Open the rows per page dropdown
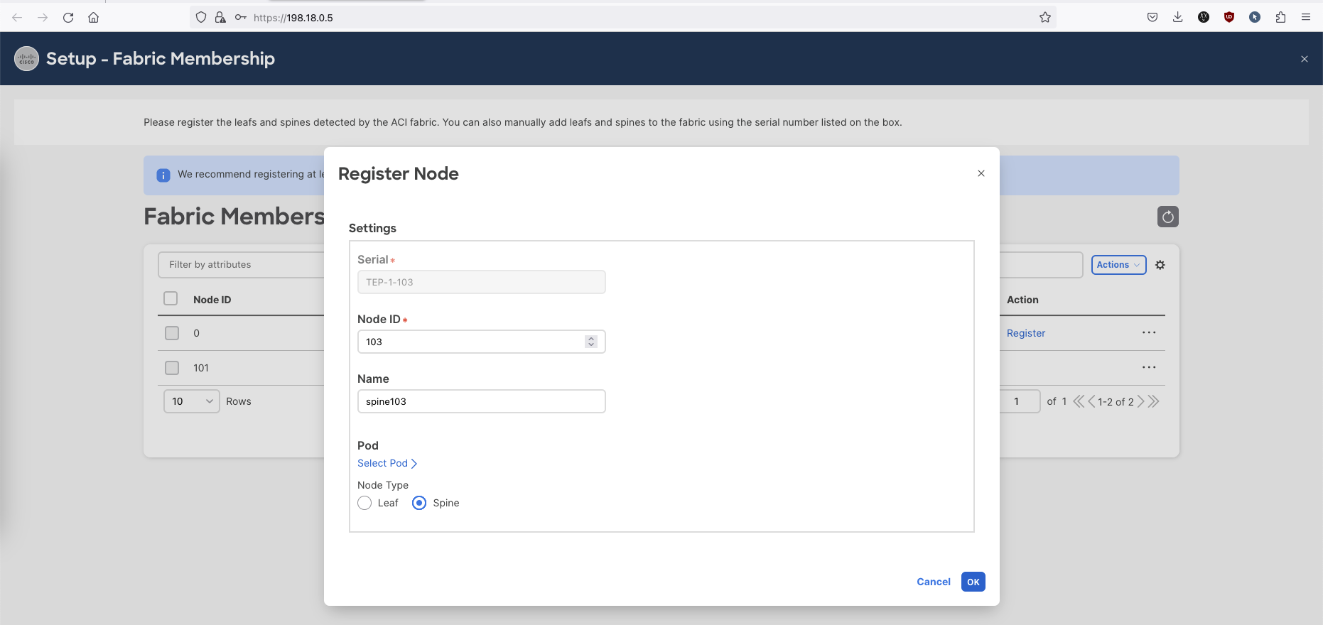Screen dimensions: 1323x625 click(192, 401)
